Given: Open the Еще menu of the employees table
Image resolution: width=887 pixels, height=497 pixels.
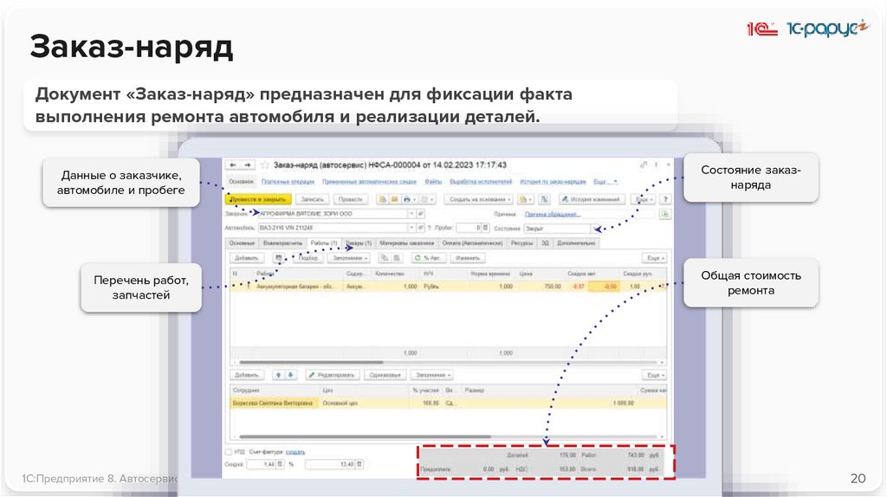Looking at the screenshot, I should tap(656, 375).
